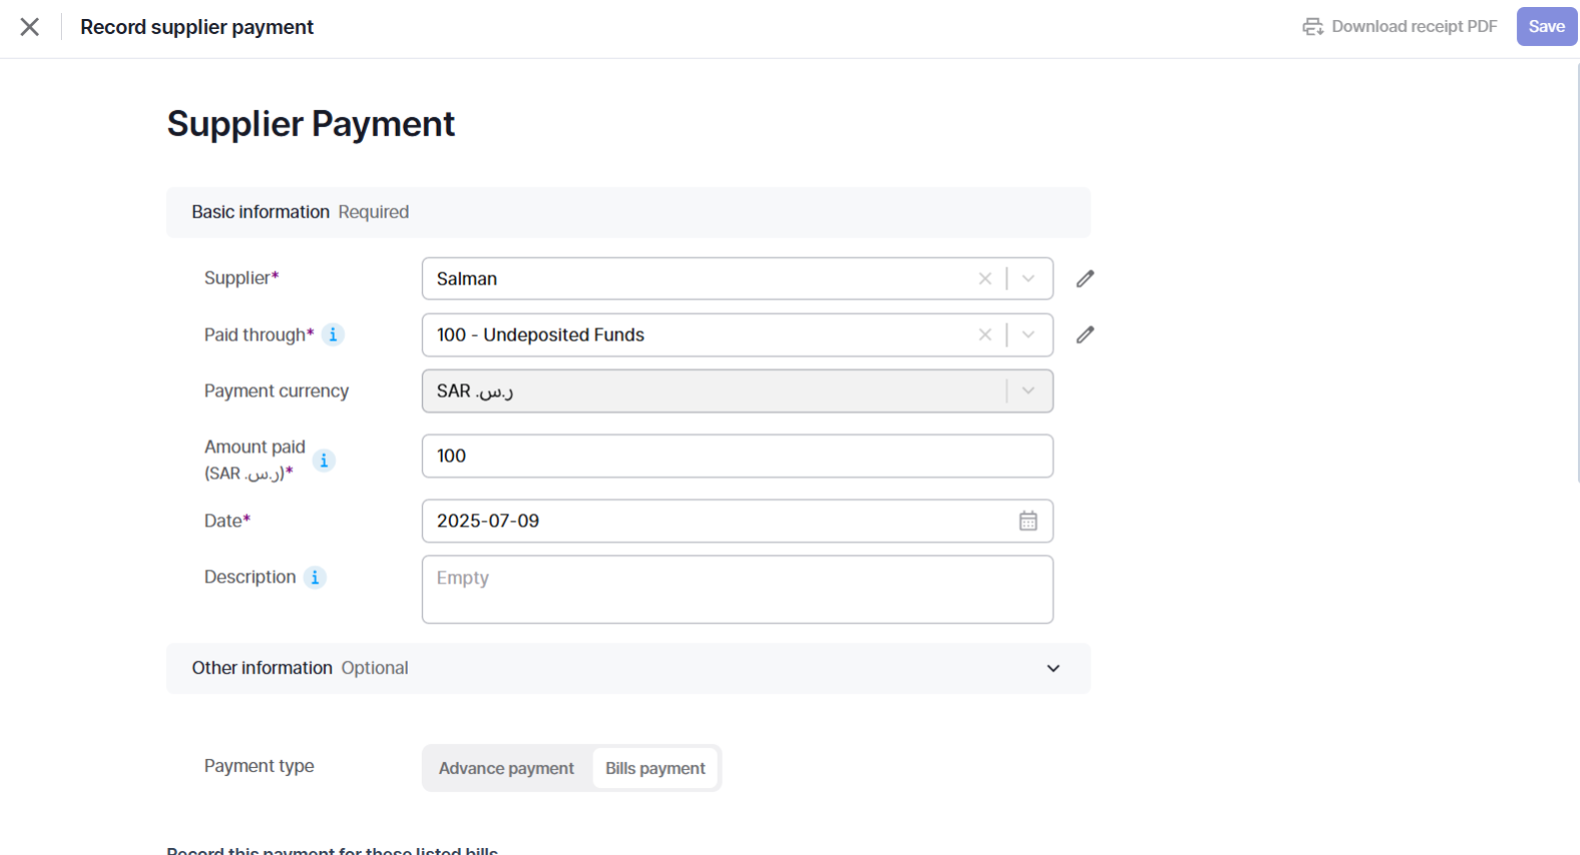
Task: Clear the Undeposited Funds selection
Action: (984, 335)
